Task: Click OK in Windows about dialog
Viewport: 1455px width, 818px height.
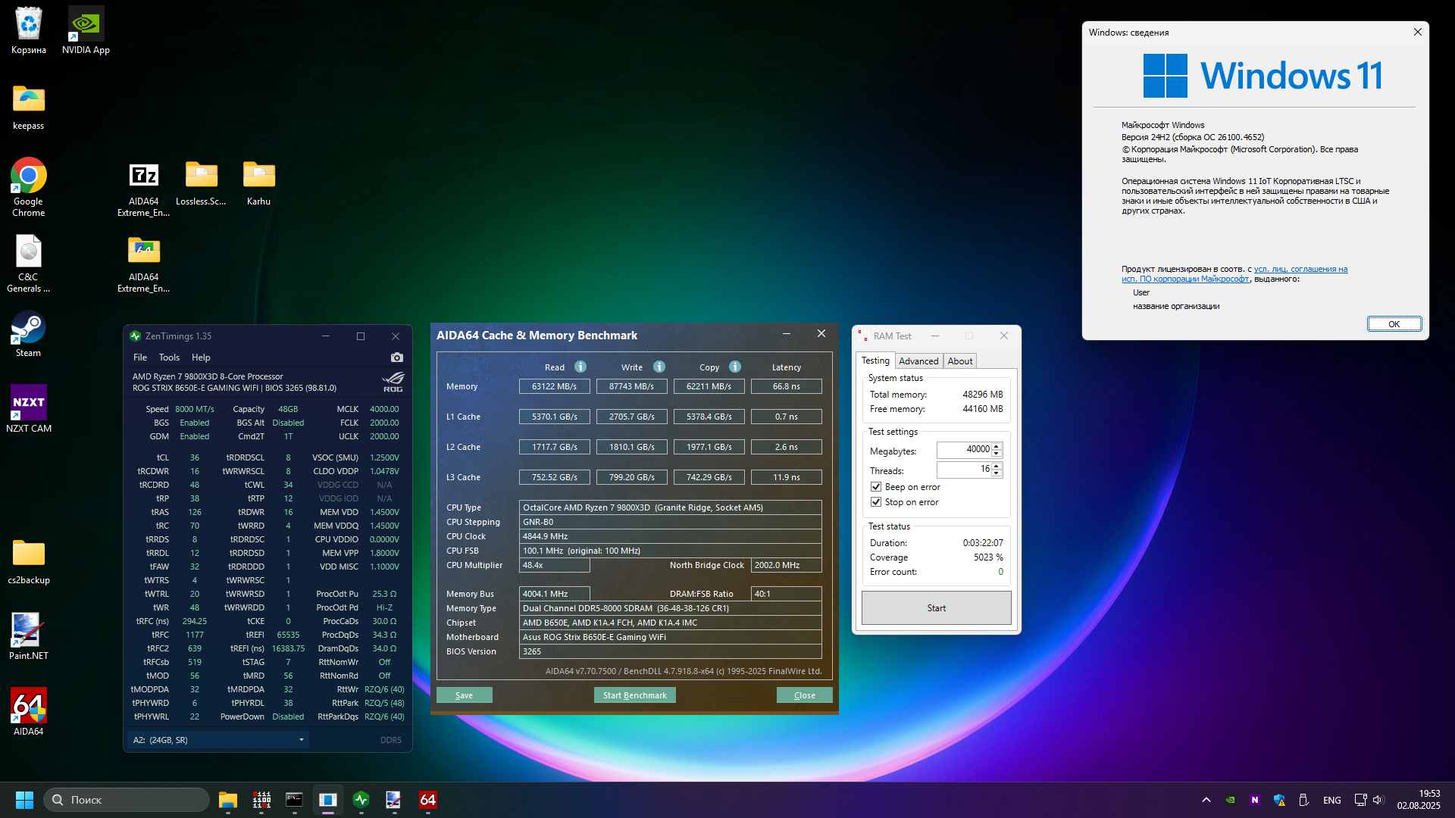Action: 1394,324
